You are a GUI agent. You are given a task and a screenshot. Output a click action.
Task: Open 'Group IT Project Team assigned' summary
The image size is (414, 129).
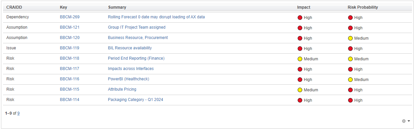click(x=137, y=27)
